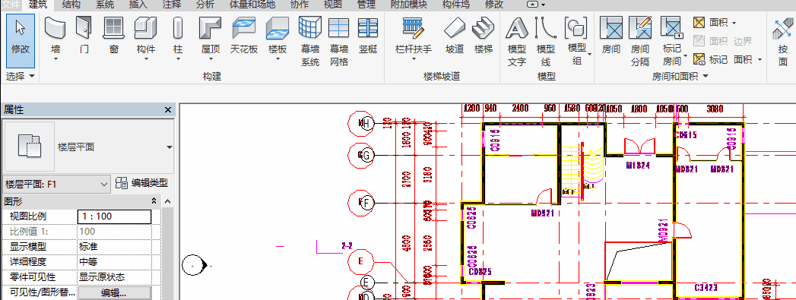Expand the 楼层平面: F1 view selector
Screen dimensions: 796x300
pos(56,184)
